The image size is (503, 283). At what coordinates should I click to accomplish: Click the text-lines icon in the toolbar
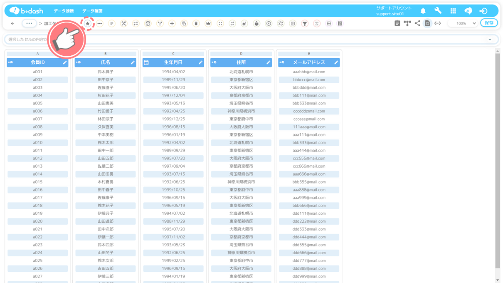coord(111,24)
